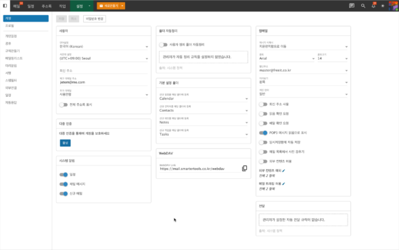The image size is (399, 250).
Task: Enable the use reply-to address toggle
Action: point(263,104)
